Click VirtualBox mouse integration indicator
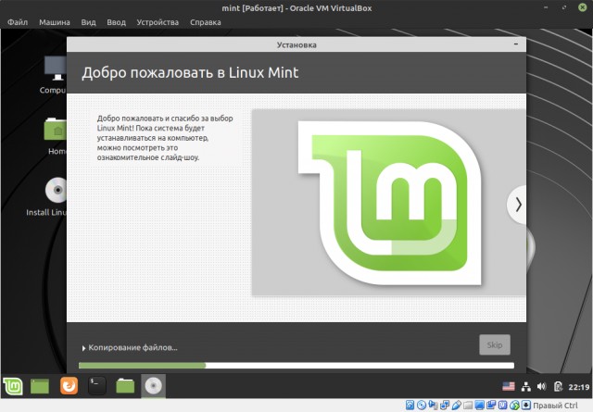 pos(514,406)
